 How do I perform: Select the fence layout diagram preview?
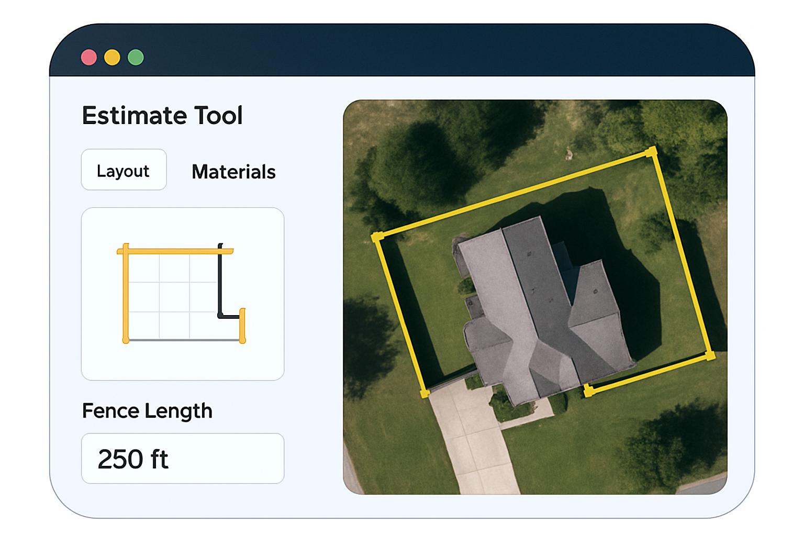coord(183,294)
